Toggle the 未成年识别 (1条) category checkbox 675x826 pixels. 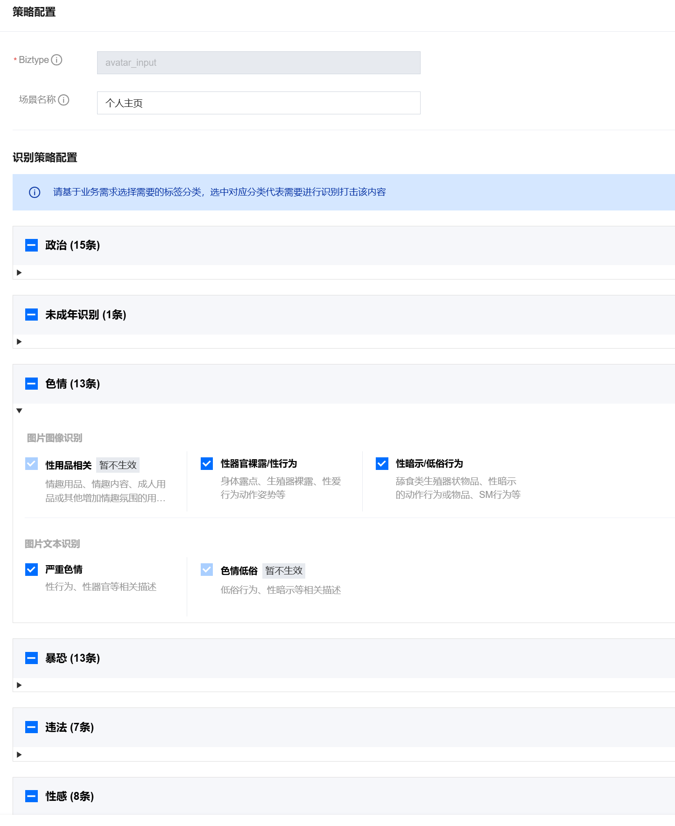coord(31,315)
